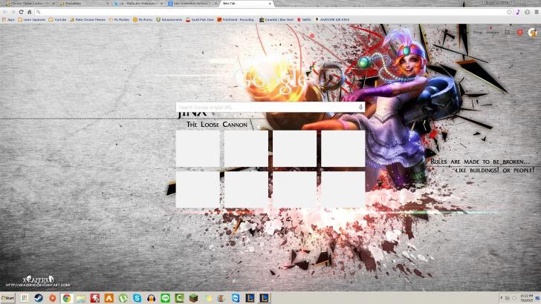Go back using the back arrow
The image size is (541, 304).
click(x=4, y=12)
